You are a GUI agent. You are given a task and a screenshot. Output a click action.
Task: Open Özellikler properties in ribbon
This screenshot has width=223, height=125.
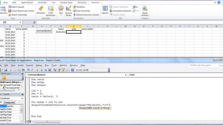coord(79,7)
